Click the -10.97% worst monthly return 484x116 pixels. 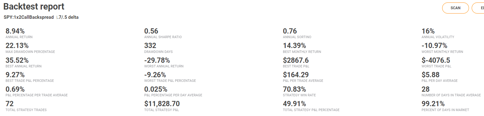(x=434, y=46)
